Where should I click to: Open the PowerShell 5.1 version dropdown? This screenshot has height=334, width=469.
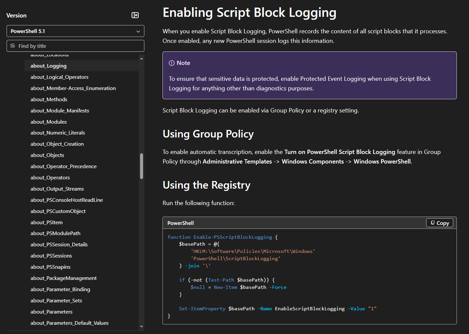(75, 31)
